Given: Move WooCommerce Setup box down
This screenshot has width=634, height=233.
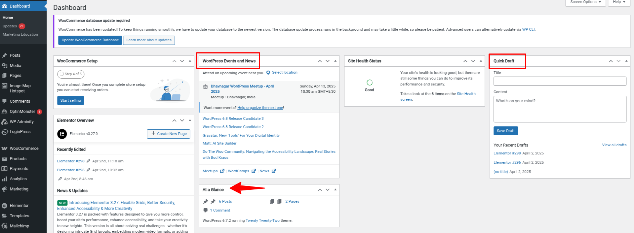Looking at the screenshot, I should pyautogui.click(x=182, y=61).
